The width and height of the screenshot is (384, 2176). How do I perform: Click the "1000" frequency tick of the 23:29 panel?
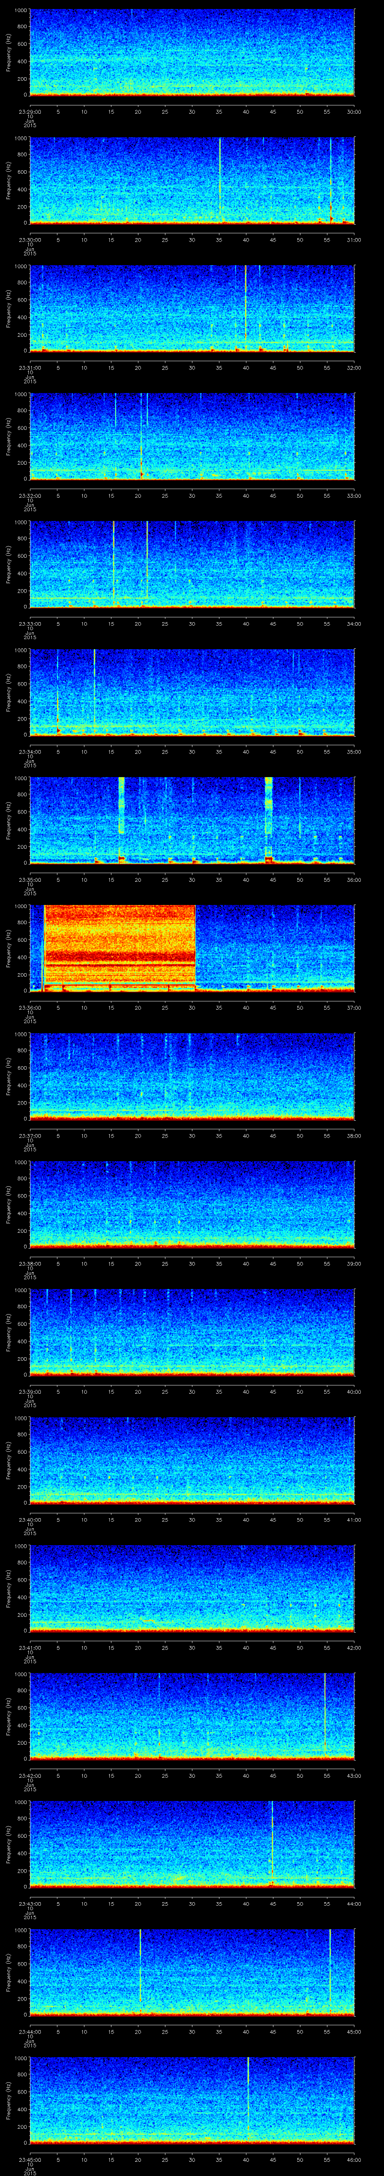click(x=20, y=10)
